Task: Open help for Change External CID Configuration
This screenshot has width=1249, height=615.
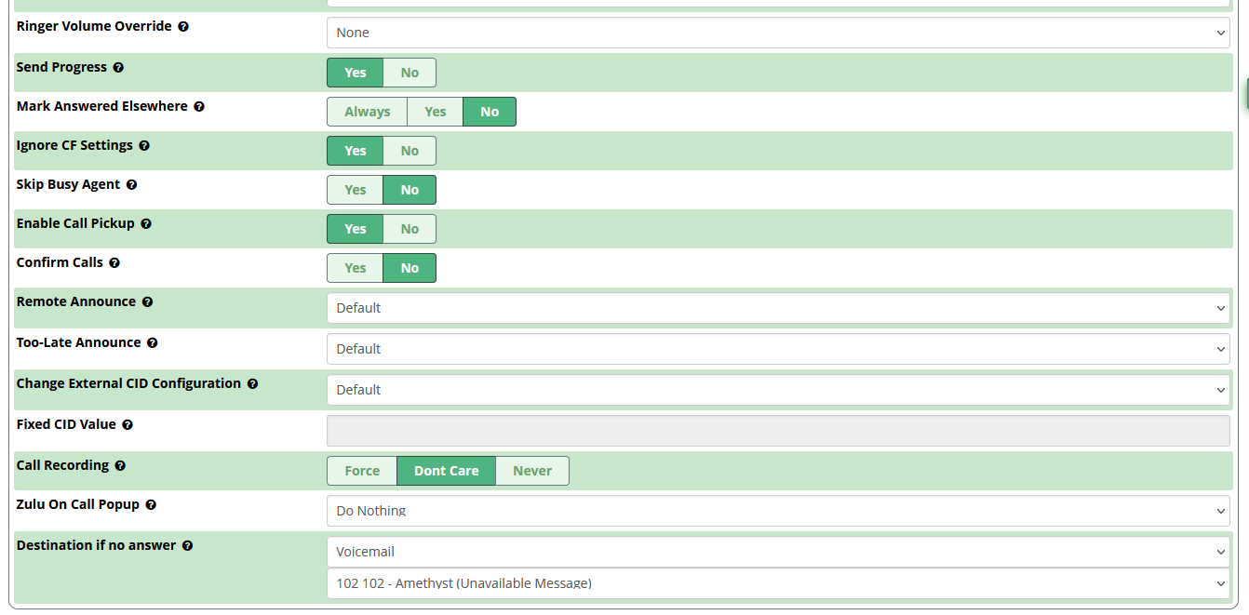Action: coord(252,384)
